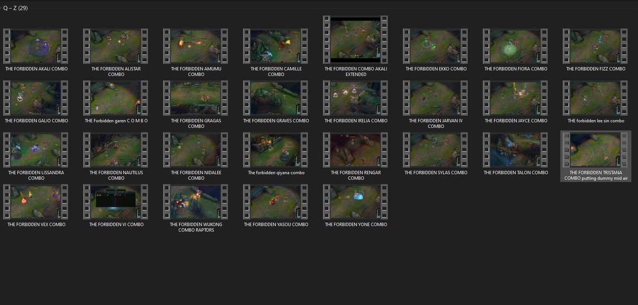Select THE FORBIDDEN JARVAN IV COMBO thumbnail
The width and height of the screenshot is (638, 305).
[x=435, y=98]
